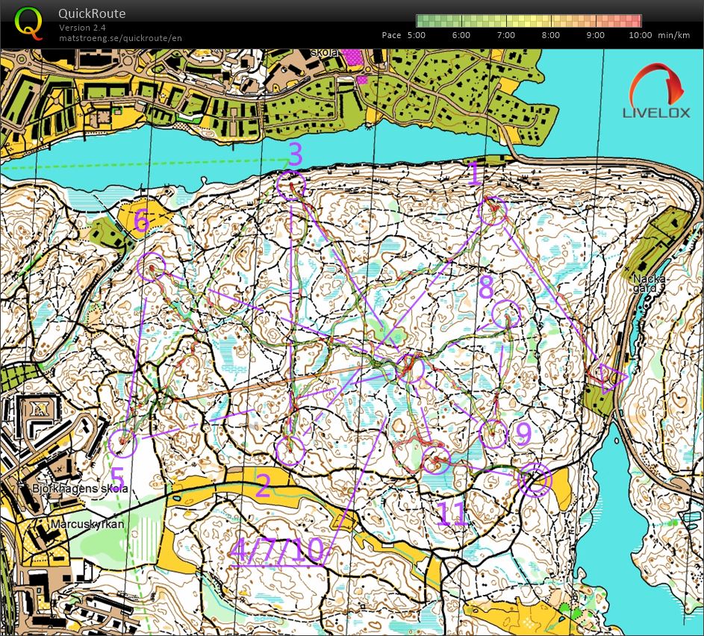
Task: Click the 5:00 pace value
Action: click(x=417, y=35)
